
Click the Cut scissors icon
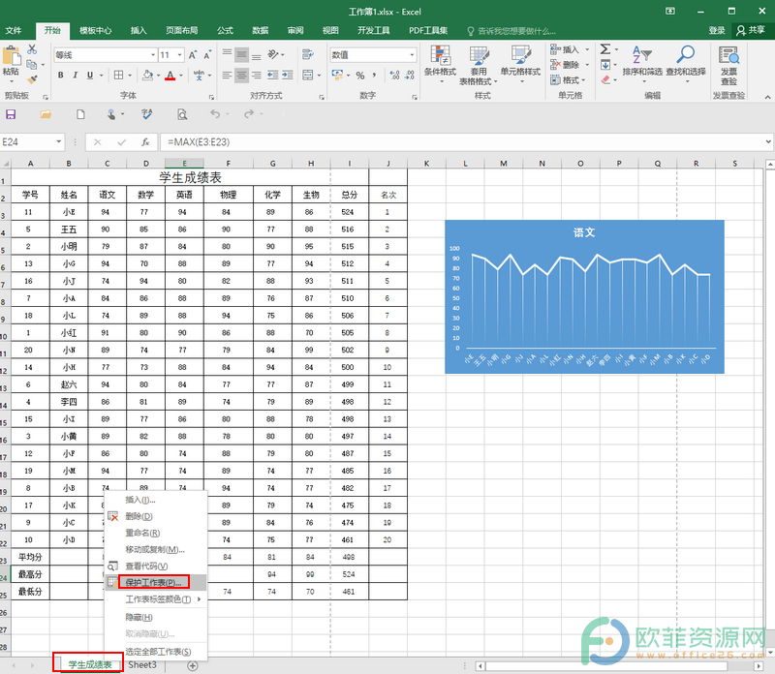click(32, 49)
